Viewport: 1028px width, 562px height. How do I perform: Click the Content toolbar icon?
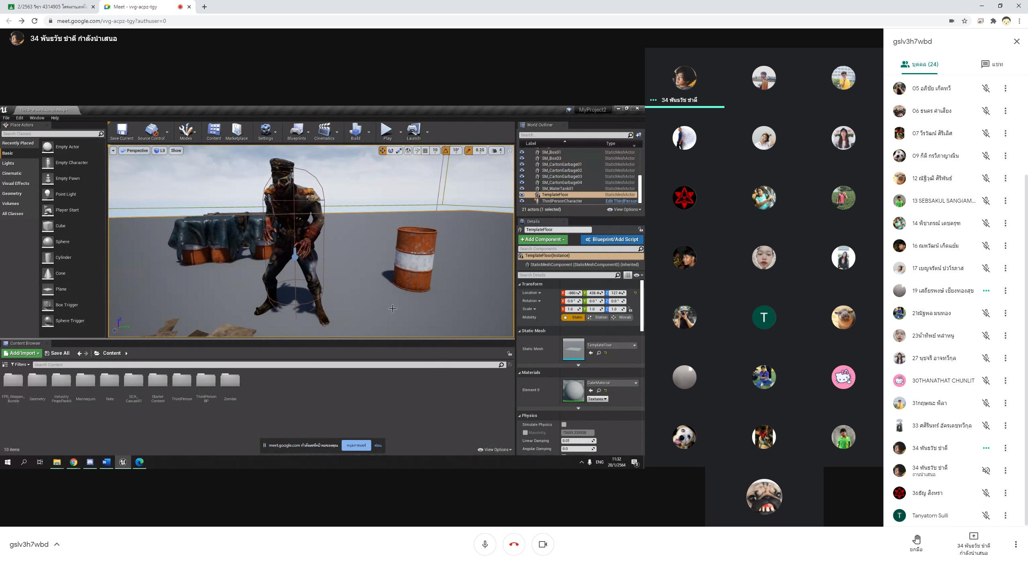214,132
